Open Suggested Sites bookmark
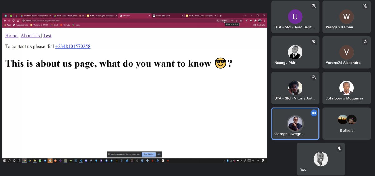The height and width of the screenshot is (176, 375). click(21, 25)
